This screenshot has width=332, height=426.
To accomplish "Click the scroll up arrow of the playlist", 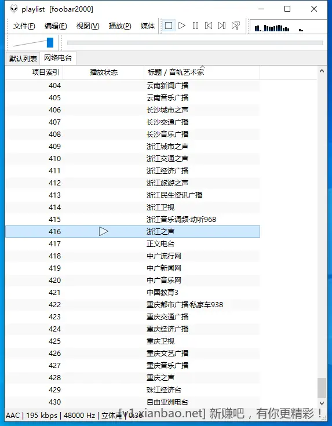I will tap(322, 71).
